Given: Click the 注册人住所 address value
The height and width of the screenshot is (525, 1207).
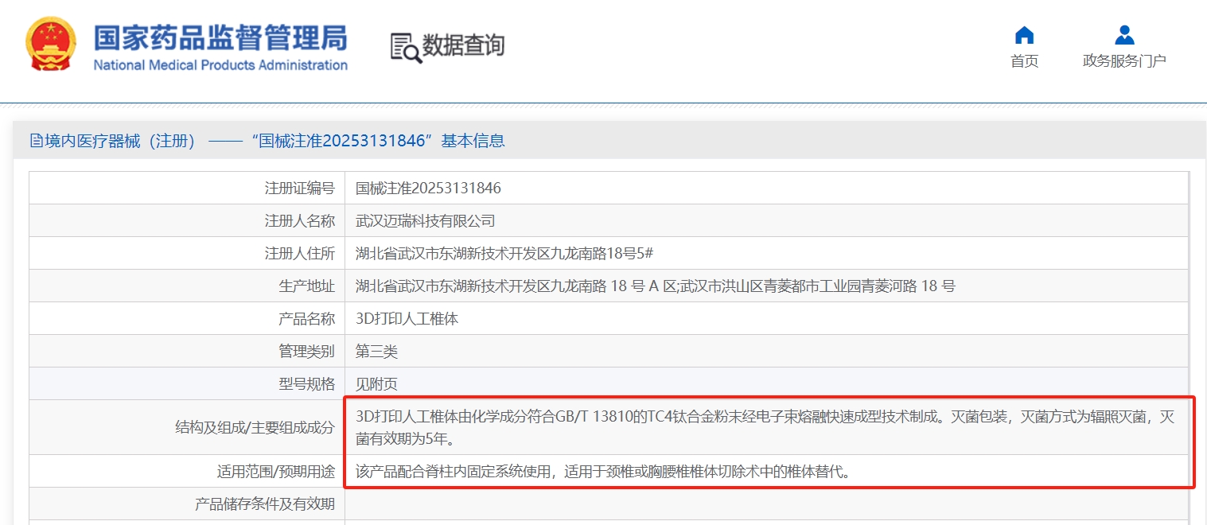Looking at the screenshot, I should [504, 254].
